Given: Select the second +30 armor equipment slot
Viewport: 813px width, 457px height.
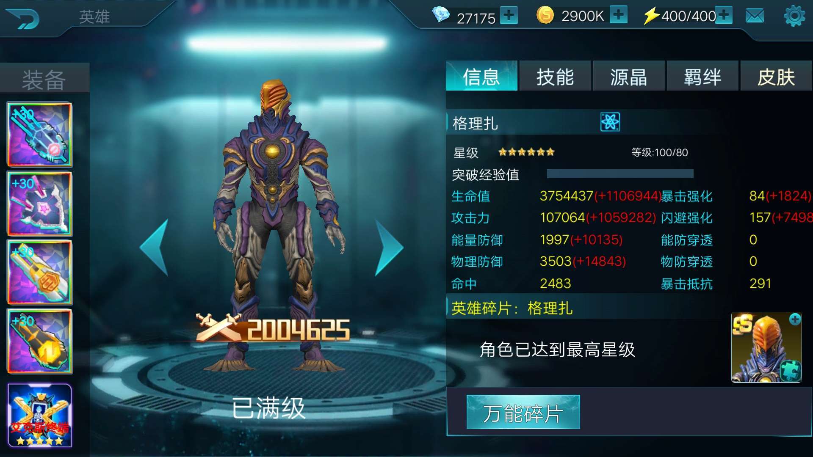Looking at the screenshot, I should [39, 204].
